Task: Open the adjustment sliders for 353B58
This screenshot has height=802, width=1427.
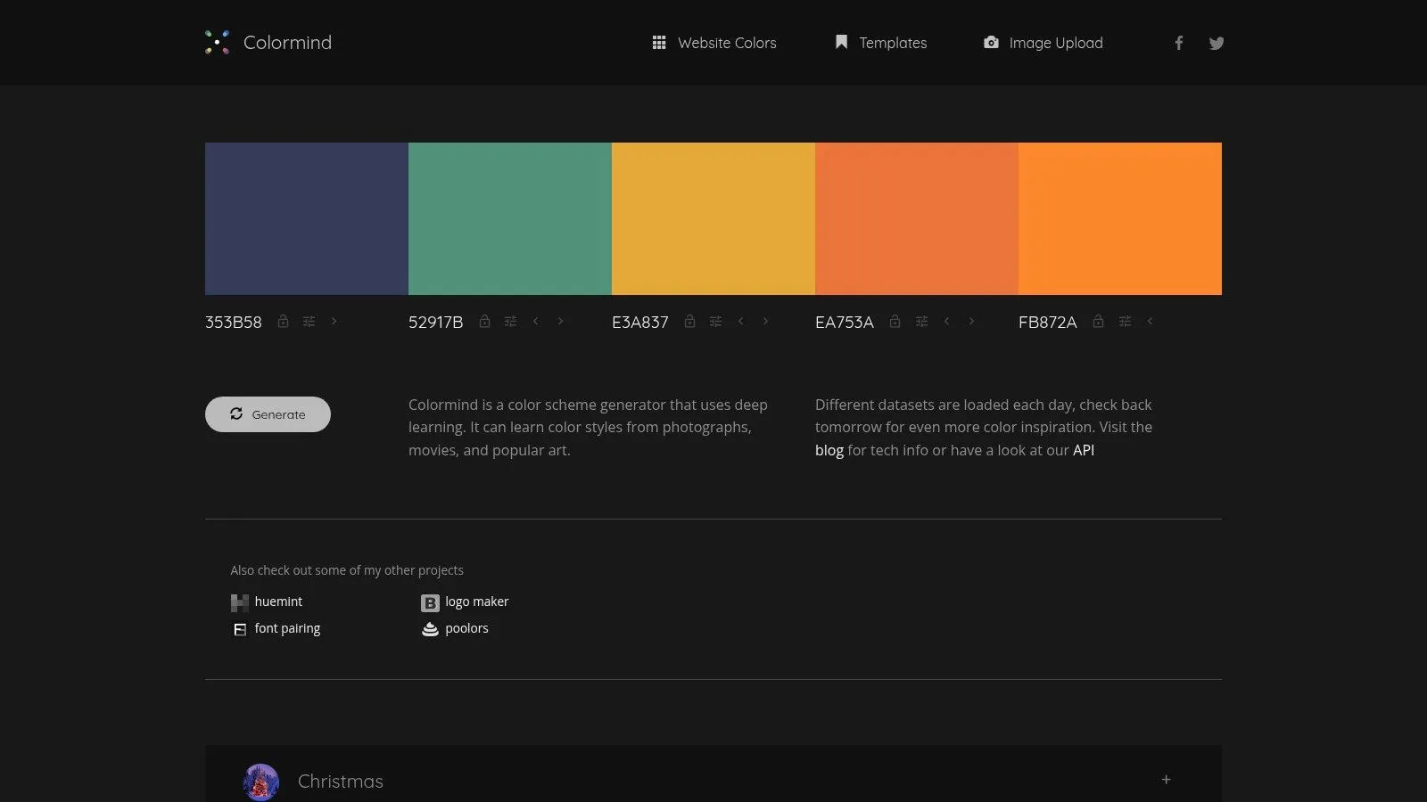Action: pos(308,321)
